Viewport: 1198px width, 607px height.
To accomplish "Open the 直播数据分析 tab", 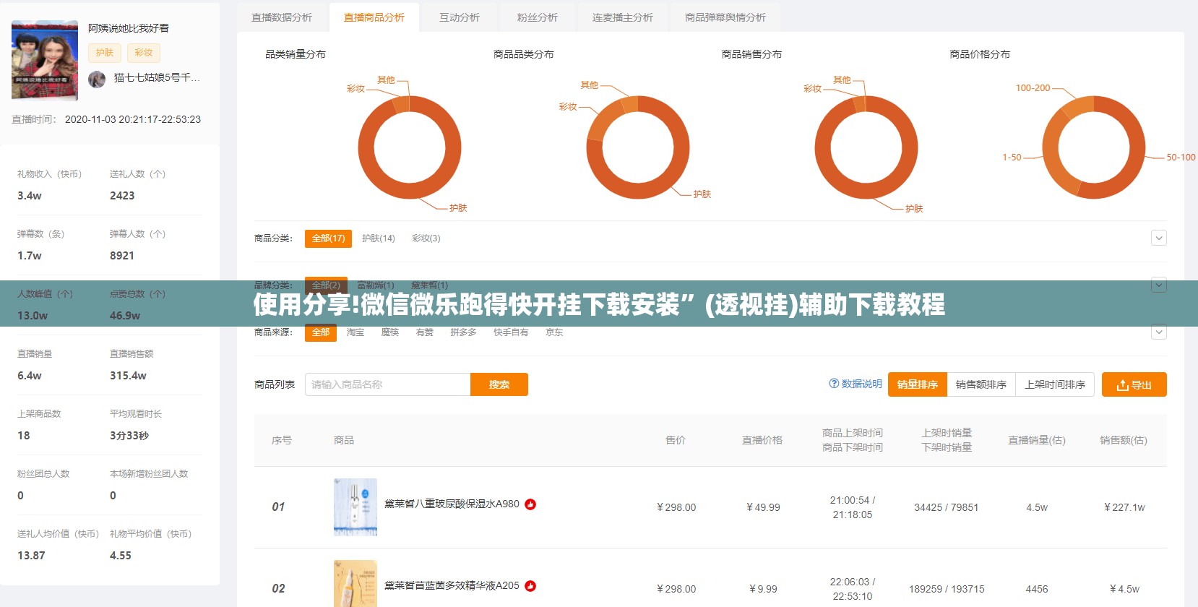I will 282,17.
